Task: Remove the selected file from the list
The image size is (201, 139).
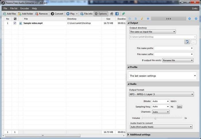Action: [x=41, y=14]
